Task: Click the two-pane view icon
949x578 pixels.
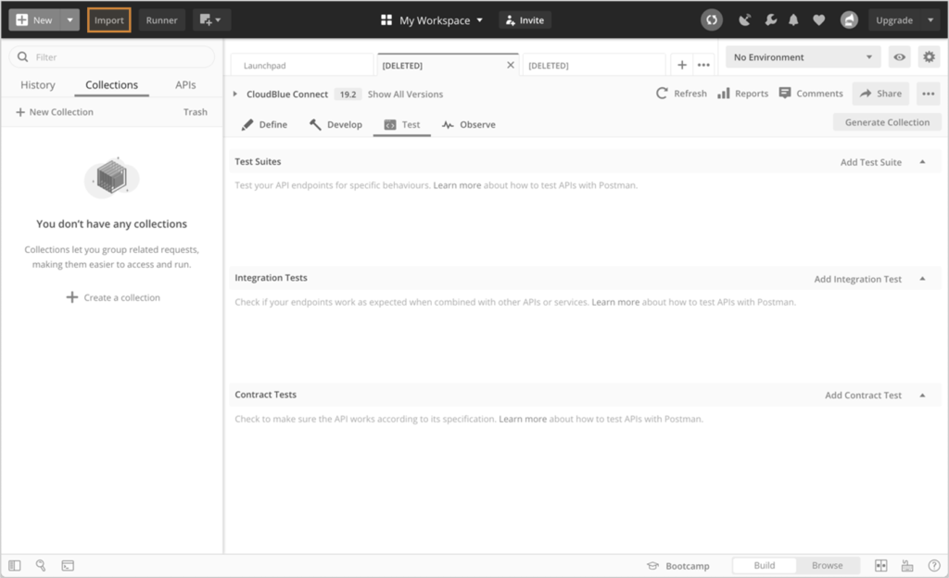Action: point(881,565)
